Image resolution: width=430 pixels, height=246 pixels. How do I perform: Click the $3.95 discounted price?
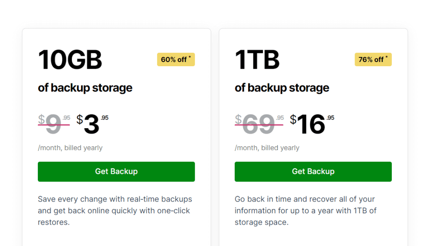(x=92, y=124)
